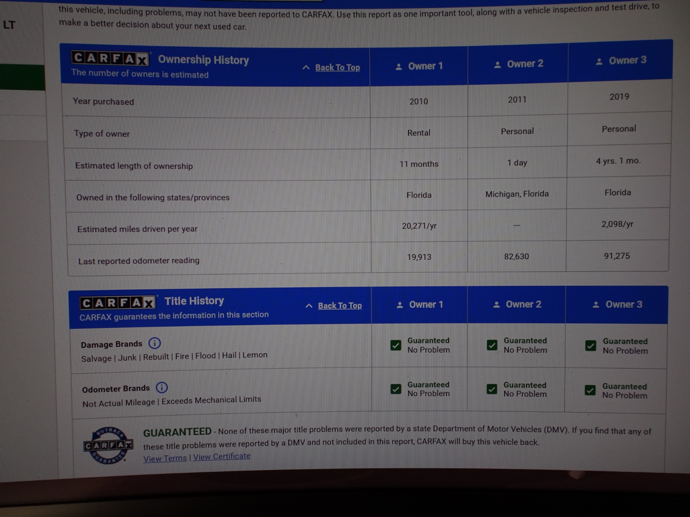
Task: Click Damage Brands checkmark for Owner 1
Action: click(x=396, y=345)
